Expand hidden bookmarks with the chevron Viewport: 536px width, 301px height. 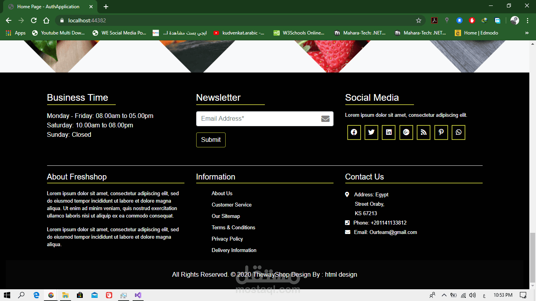[528, 33]
